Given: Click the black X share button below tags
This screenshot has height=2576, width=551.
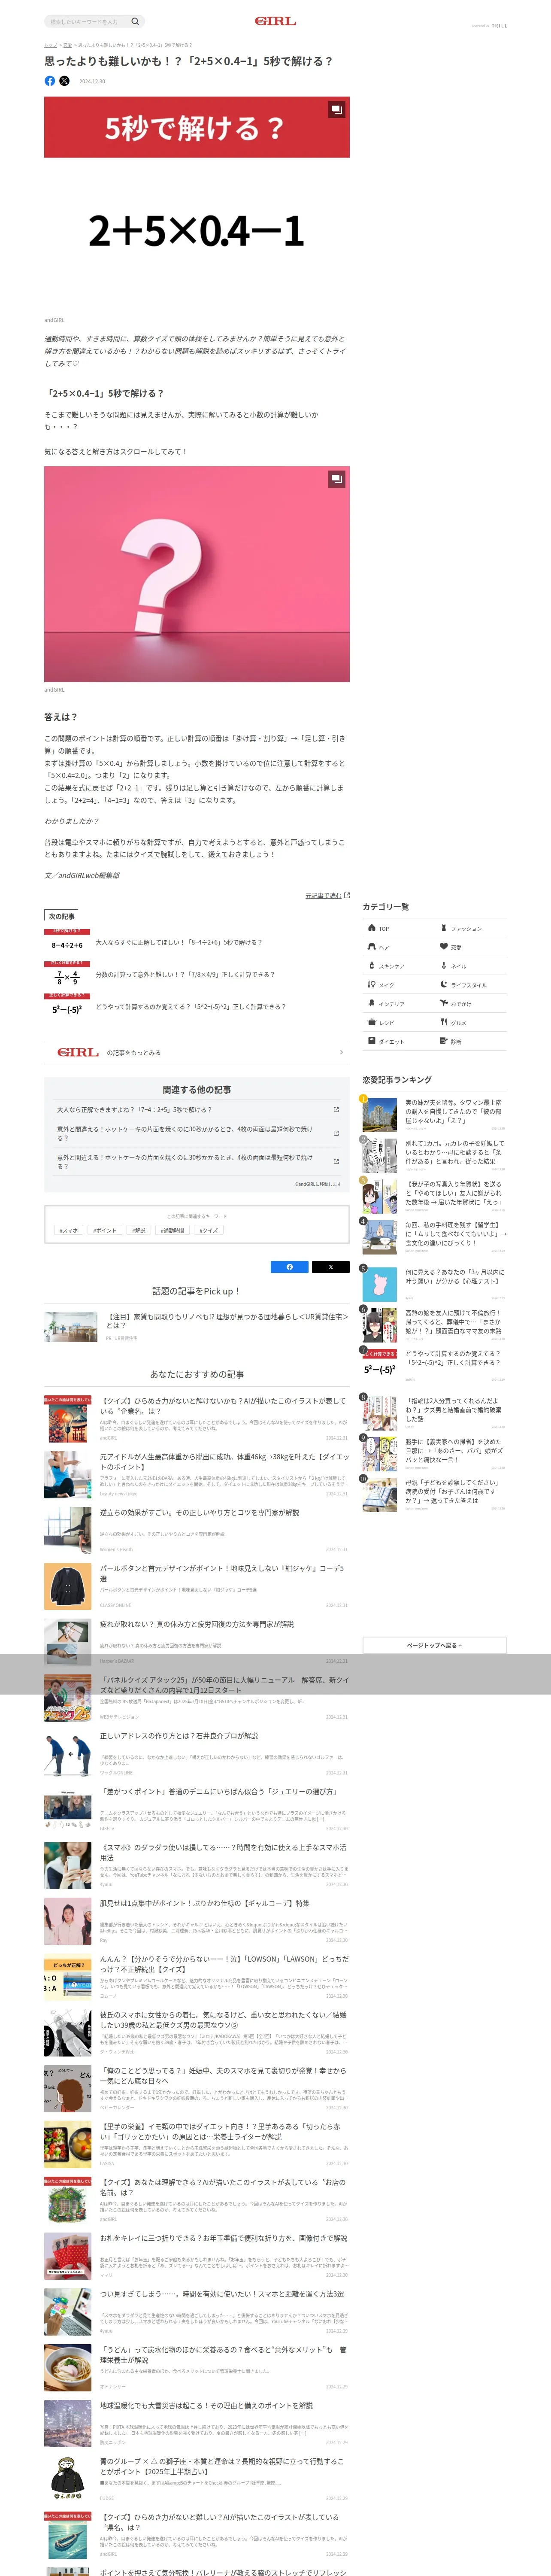Looking at the screenshot, I should click(331, 1267).
